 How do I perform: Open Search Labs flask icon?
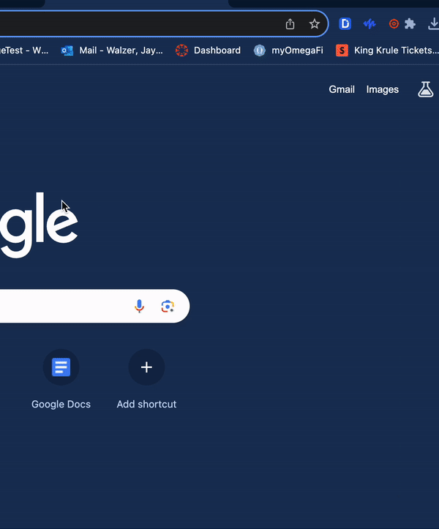[x=425, y=89]
